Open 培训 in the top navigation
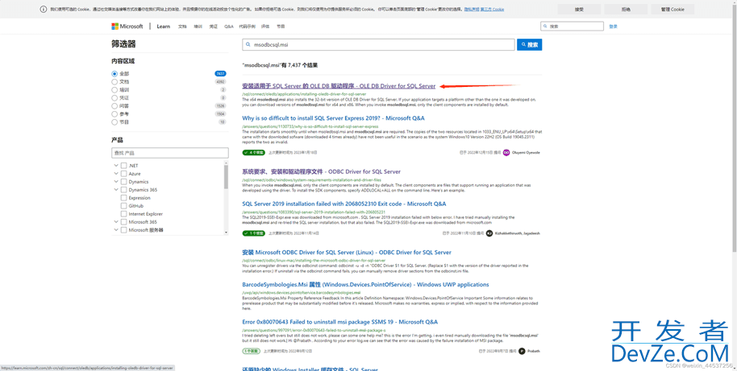This screenshot has height=371, width=737. [198, 27]
